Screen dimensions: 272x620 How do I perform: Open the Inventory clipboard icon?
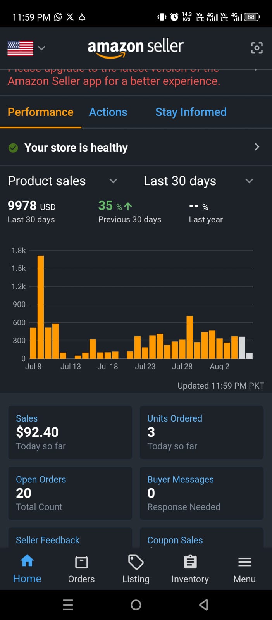tap(190, 562)
